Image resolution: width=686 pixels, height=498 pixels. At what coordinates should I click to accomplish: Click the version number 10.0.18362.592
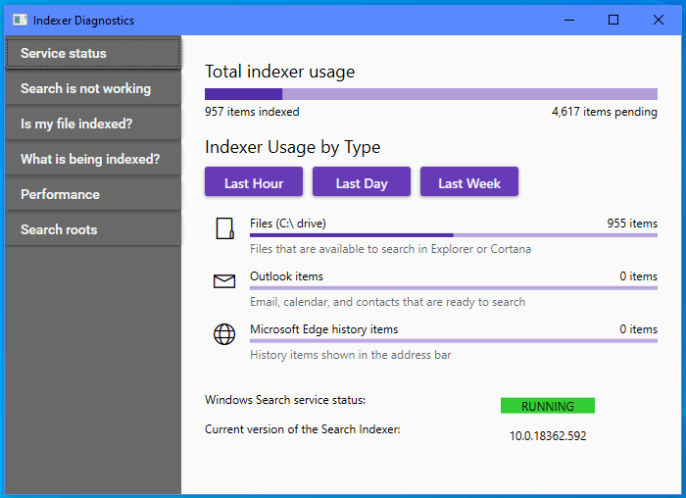pos(548,436)
